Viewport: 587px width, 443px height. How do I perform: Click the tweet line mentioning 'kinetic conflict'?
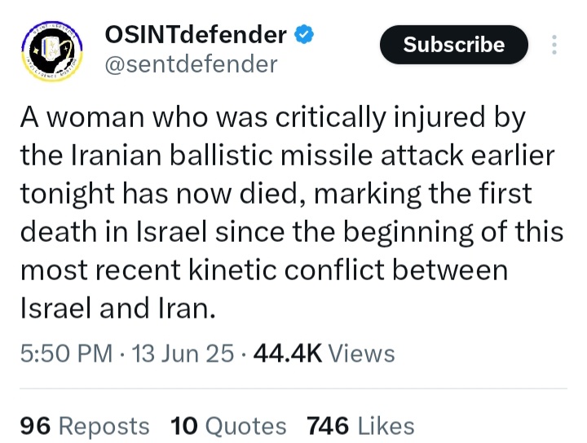click(264, 270)
